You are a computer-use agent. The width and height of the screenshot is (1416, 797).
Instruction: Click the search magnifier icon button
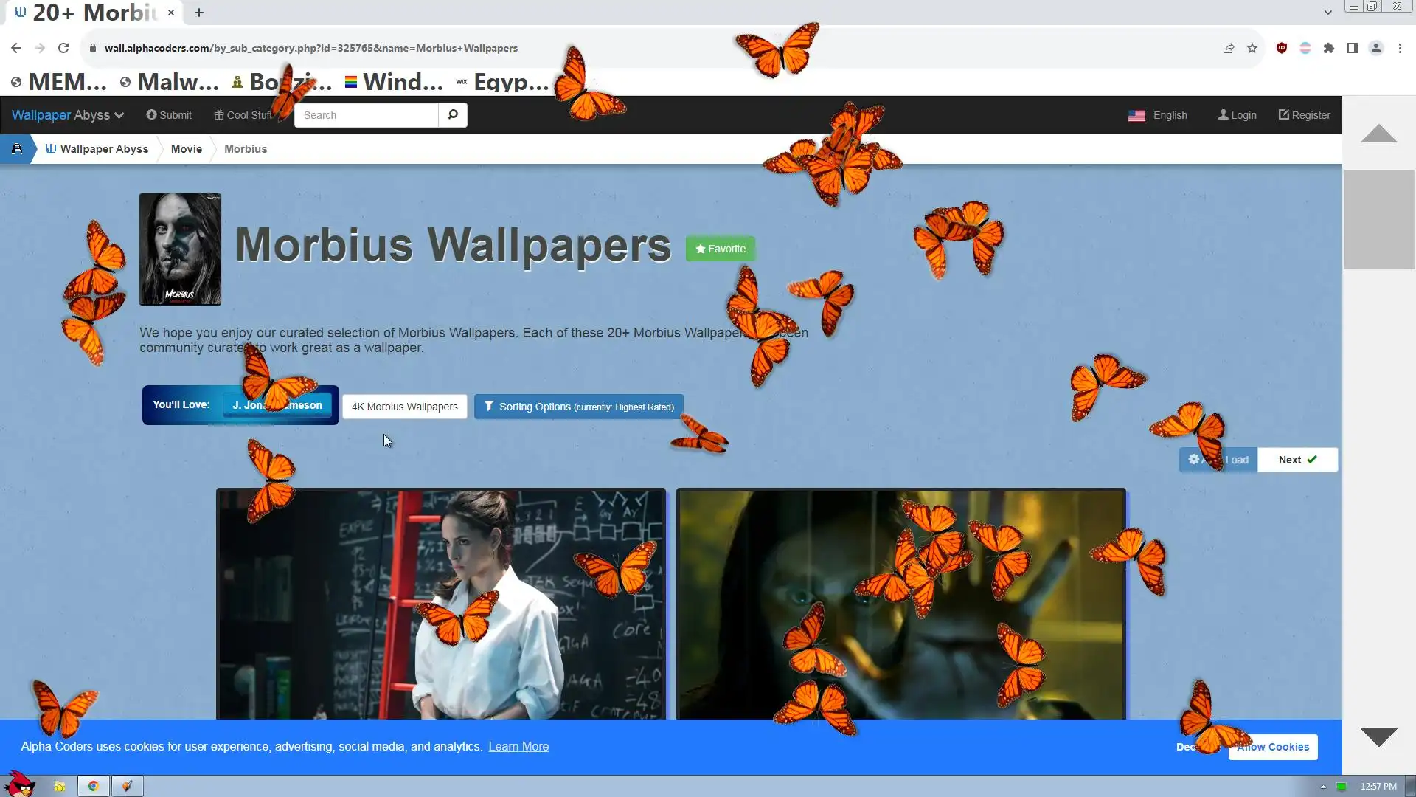[453, 115]
